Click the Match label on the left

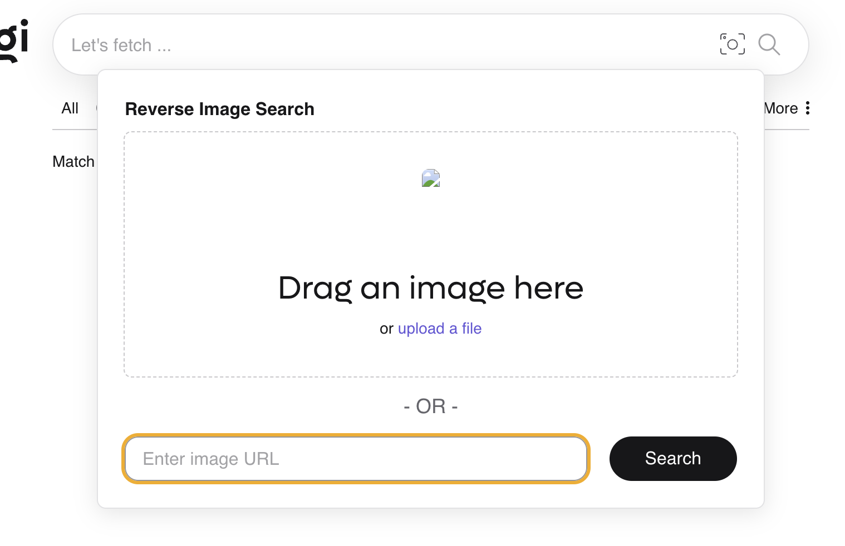click(x=73, y=162)
